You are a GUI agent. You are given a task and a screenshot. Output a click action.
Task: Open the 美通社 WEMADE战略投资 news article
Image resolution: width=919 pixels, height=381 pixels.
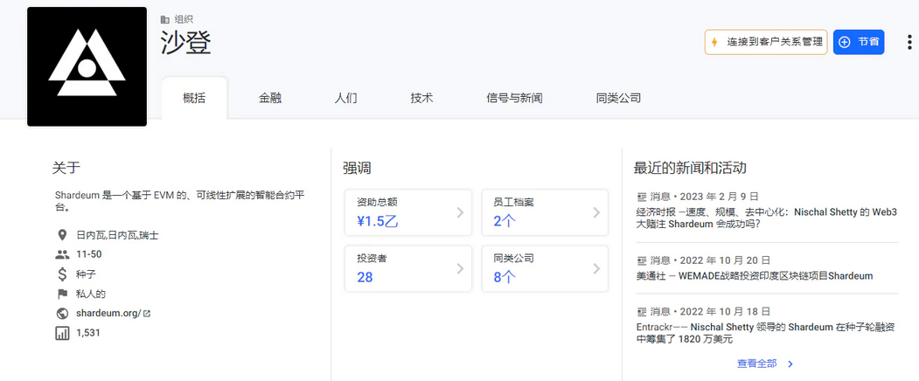click(755, 275)
